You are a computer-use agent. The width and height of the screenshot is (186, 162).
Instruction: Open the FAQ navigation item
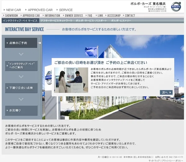[x=90, y=15]
